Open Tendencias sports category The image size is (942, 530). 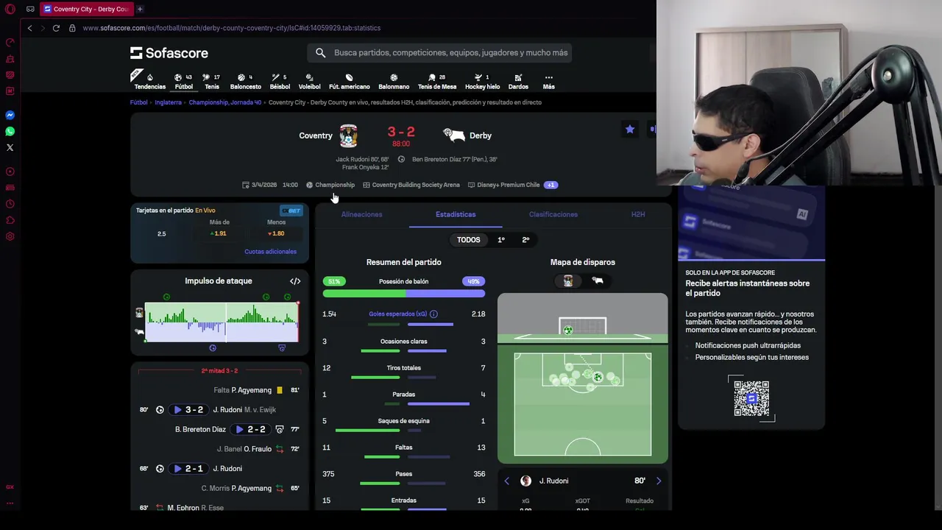149,81
